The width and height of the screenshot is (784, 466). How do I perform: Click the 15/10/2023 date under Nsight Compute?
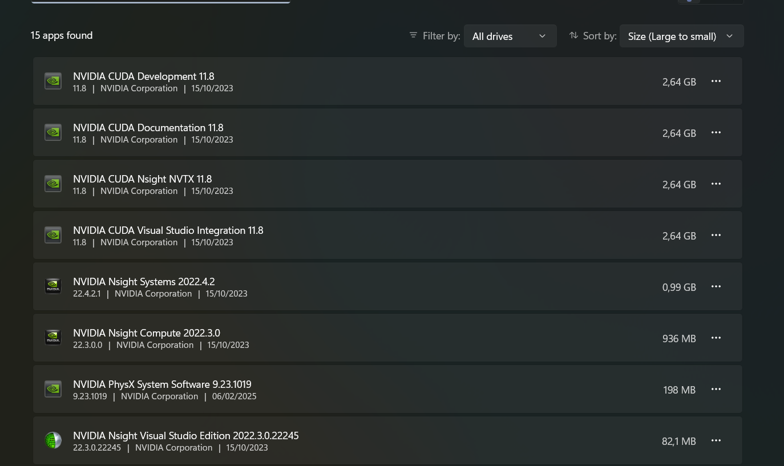(228, 345)
